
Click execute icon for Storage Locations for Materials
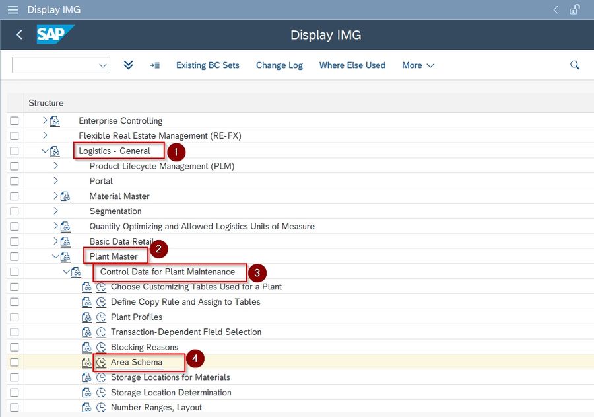point(101,377)
